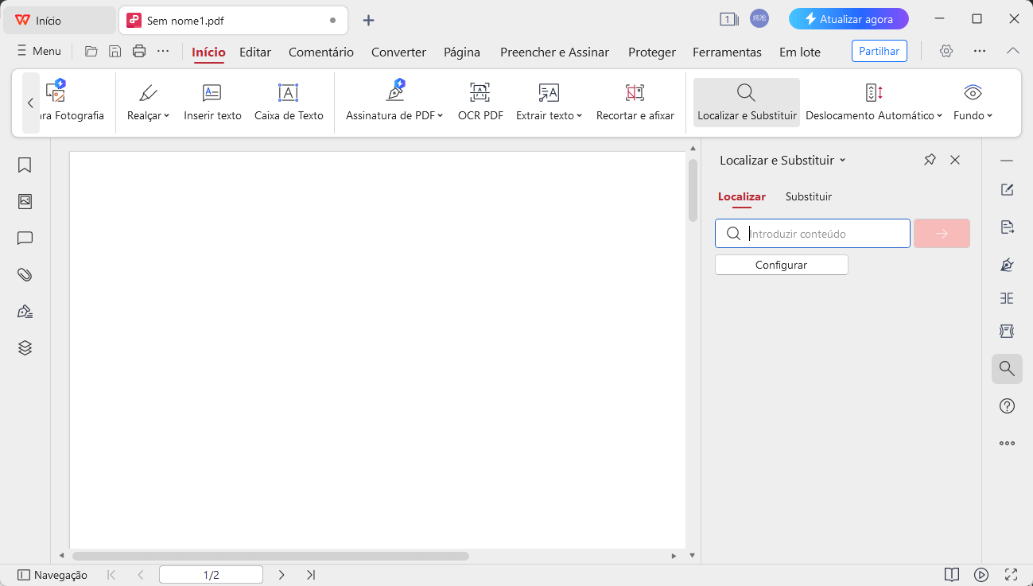Open the quick toolbar more options ellipsis

pyautogui.click(x=163, y=52)
